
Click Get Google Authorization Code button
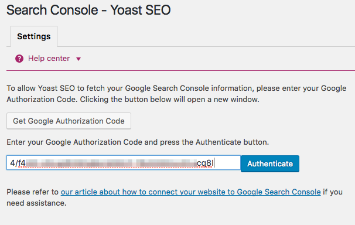[69, 121]
